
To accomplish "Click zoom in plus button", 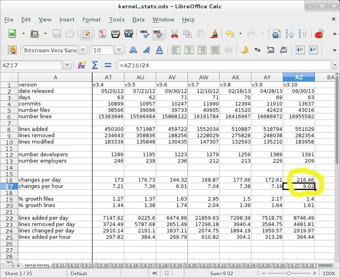I will pos(314,273).
